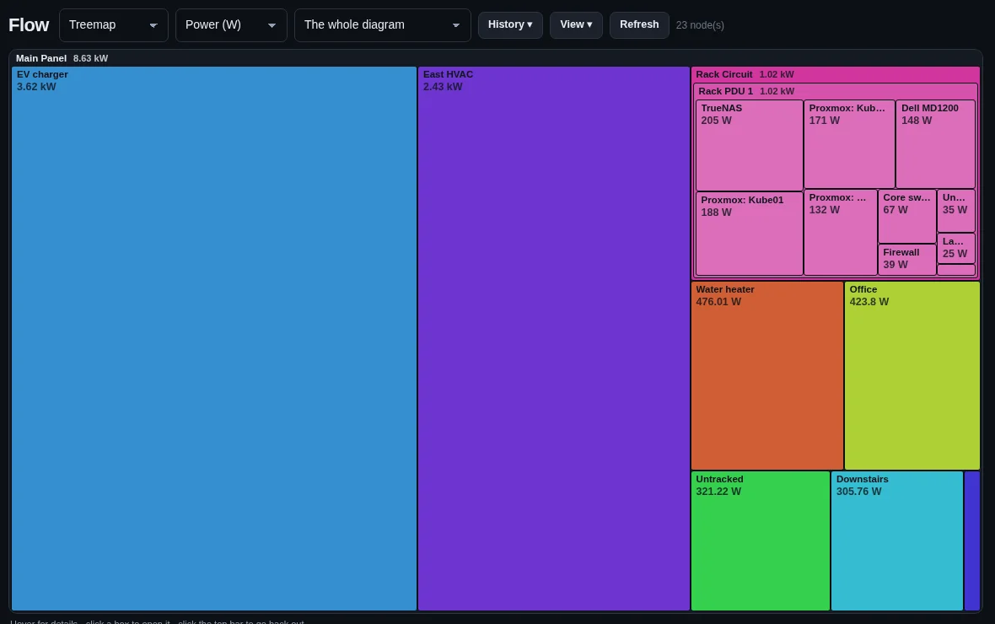Open the EV charger treemap box
The image size is (995, 624).
point(214,338)
